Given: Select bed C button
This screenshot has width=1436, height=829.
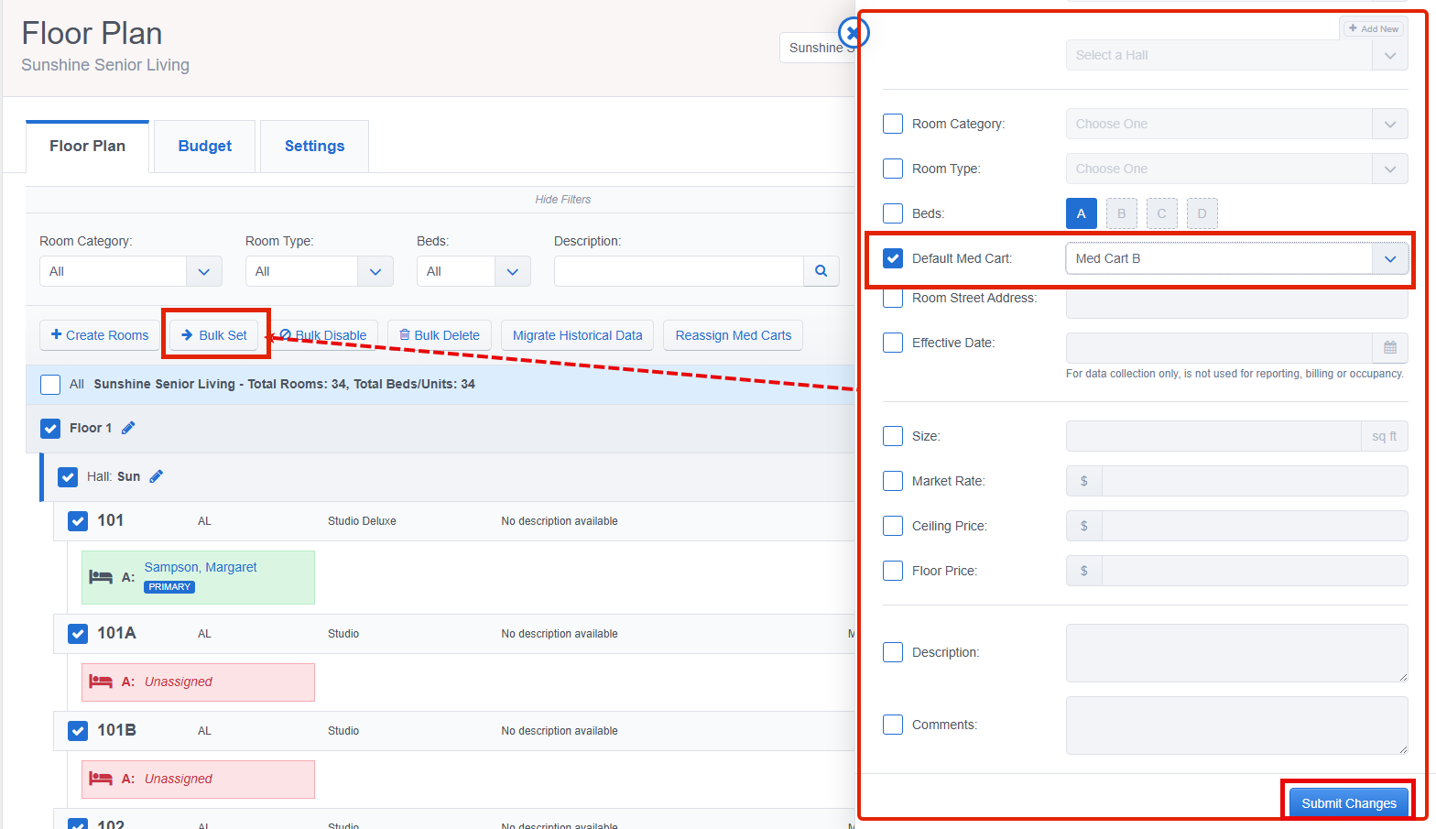Looking at the screenshot, I should [1162, 213].
